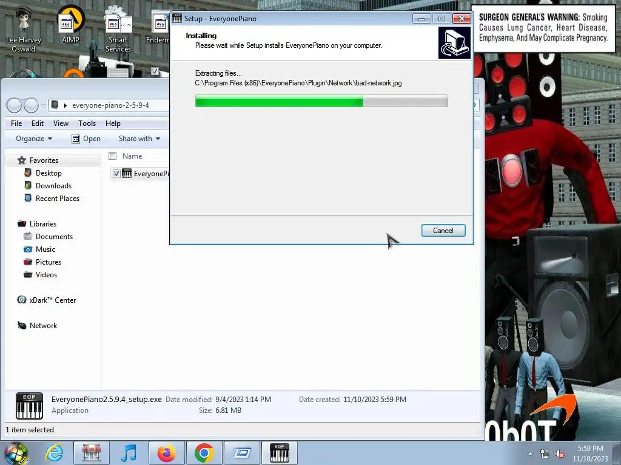Click the Libraries folder icon
Viewport: 621px width, 465px height.
pyautogui.click(x=22, y=224)
